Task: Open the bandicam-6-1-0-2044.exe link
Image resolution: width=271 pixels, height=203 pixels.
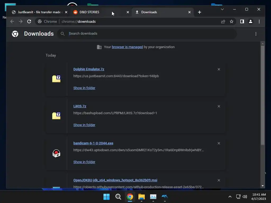Action: click(93, 143)
